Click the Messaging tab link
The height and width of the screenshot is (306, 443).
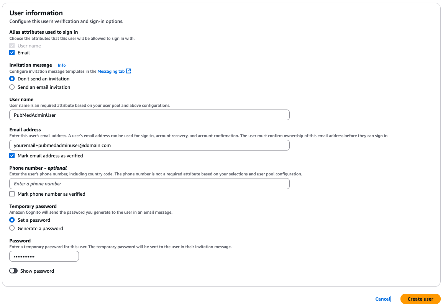pos(110,71)
